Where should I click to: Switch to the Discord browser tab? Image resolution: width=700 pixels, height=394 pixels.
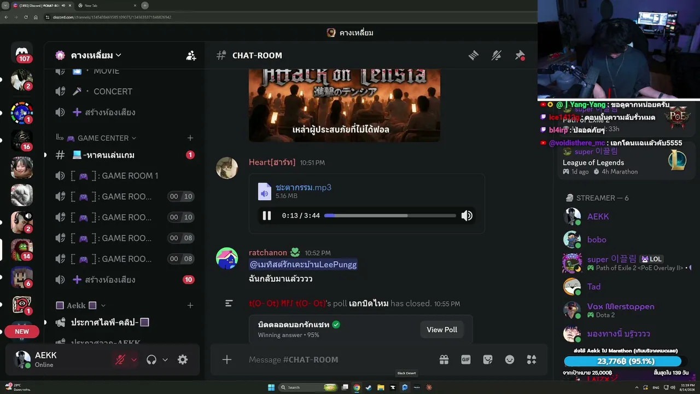[x=42, y=5]
